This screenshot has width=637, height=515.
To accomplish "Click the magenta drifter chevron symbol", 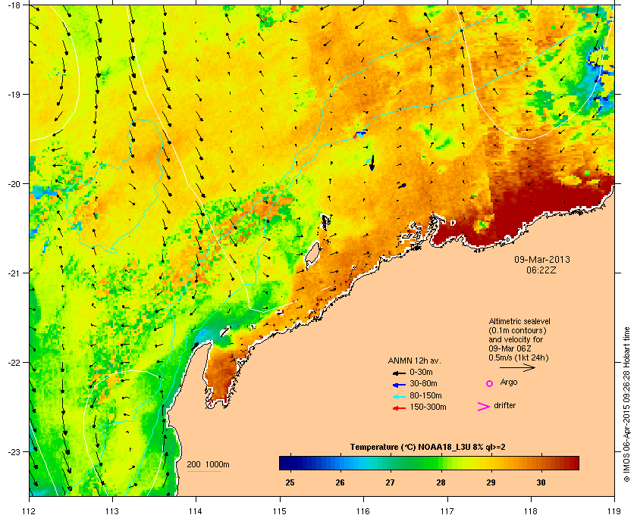I will (x=484, y=407).
